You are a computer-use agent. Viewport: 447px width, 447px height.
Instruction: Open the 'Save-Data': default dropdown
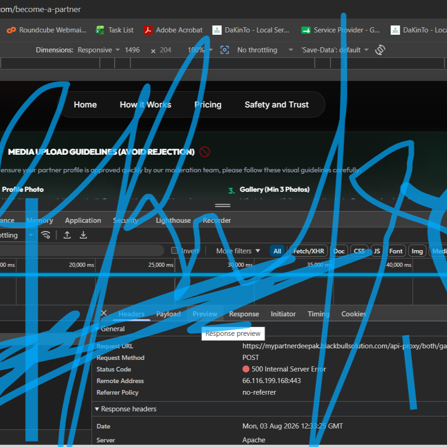point(335,50)
